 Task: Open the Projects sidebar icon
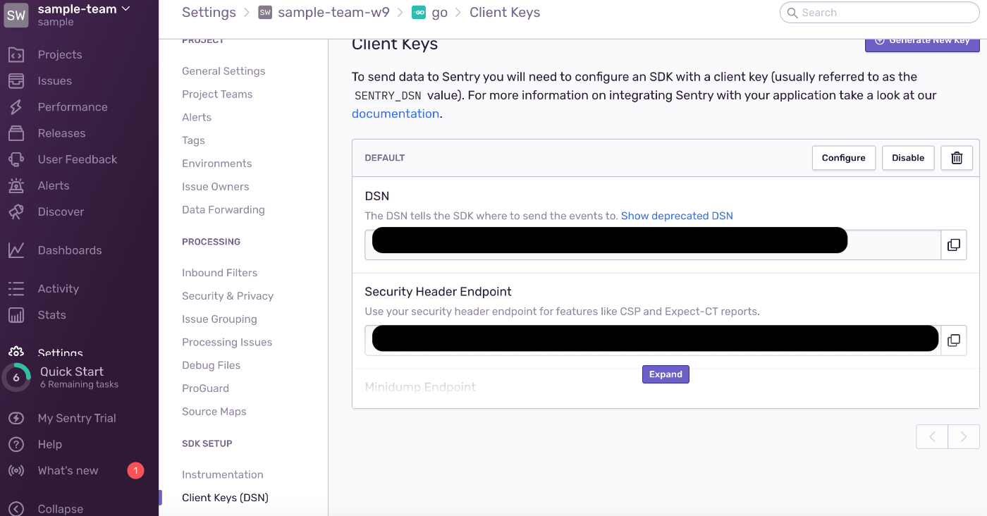click(16, 55)
